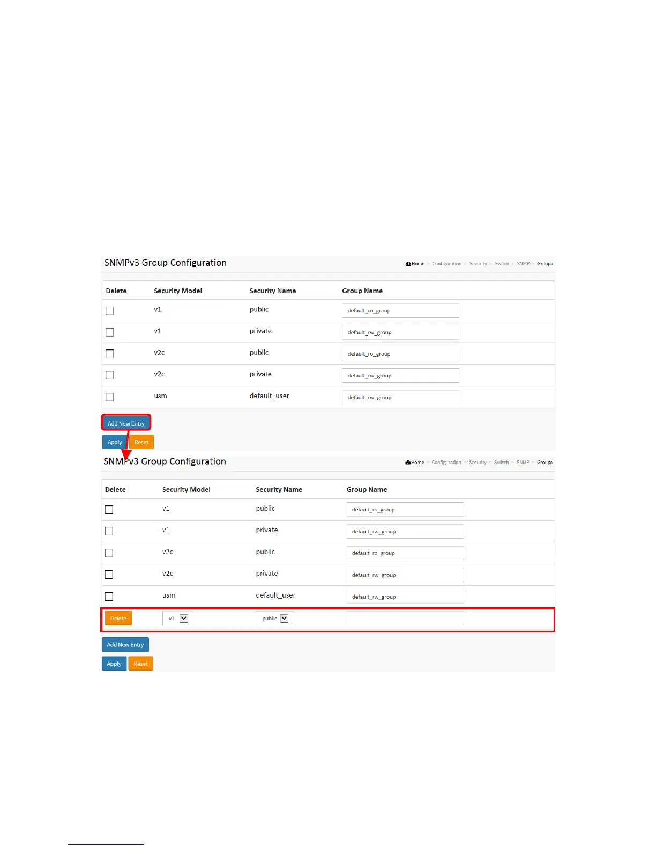Edit group name field for usm, lower table
The image size is (656, 849).
click(x=405, y=597)
